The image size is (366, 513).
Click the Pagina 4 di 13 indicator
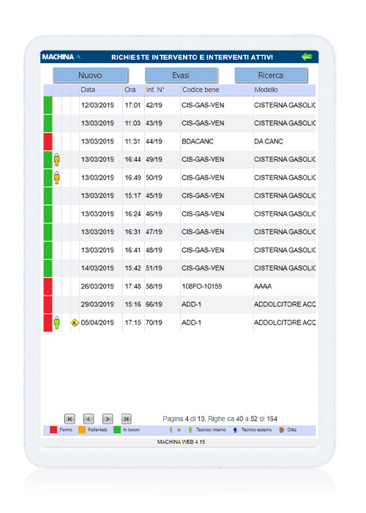[184, 418]
